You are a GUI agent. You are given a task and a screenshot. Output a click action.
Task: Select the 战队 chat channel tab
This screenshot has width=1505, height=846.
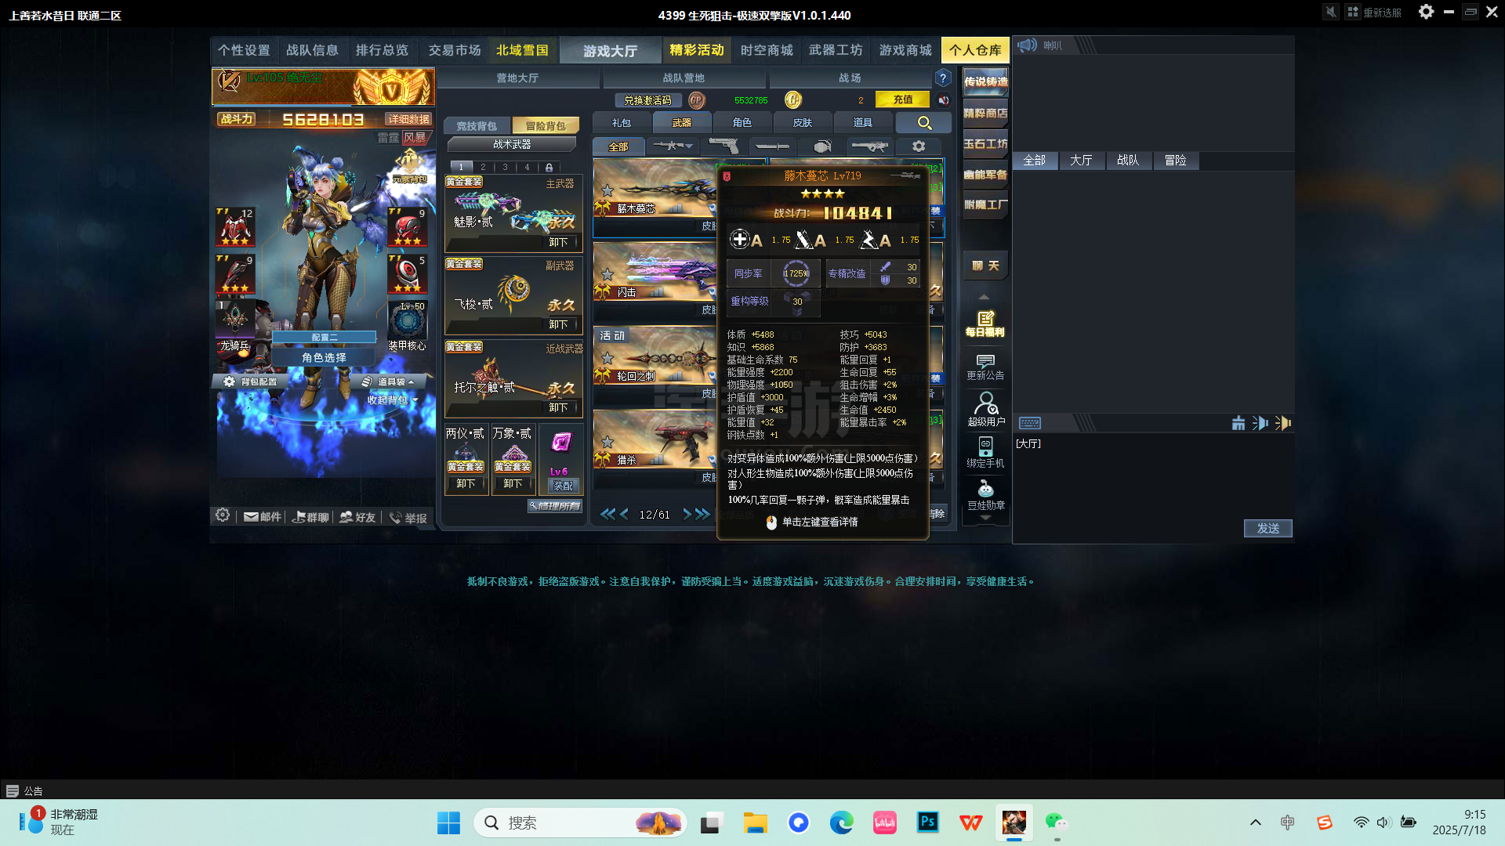pyautogui.click(x=1128, y=161)
